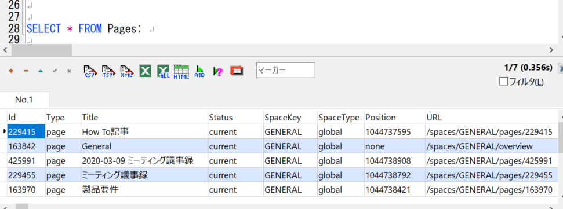This screenshot has height=209, width=563.
Task: Select the Position cell 1044738908
Action: pyautogui.click(x=395, y=160)
